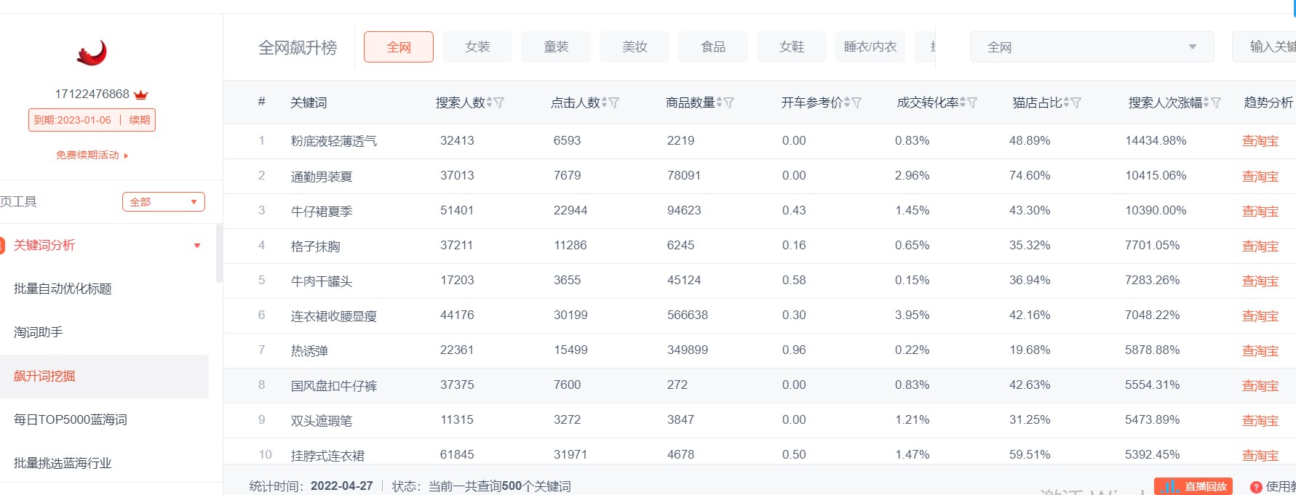This screenshot has width=1296, height=495.
Task: Collapse the 关键词分析 sidebar section
Action: (x=196, y=246)
